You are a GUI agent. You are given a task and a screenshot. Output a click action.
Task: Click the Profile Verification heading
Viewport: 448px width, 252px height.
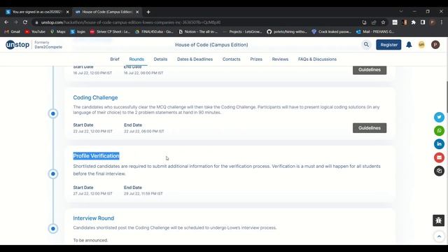pyautogui.click(x=96, y=155)
